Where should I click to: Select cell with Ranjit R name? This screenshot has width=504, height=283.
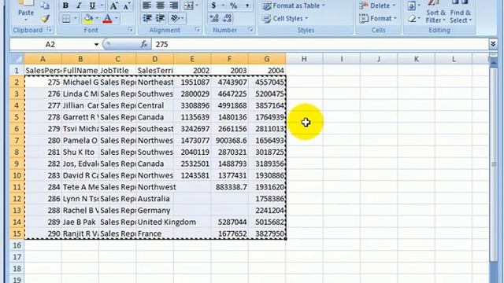80,233
